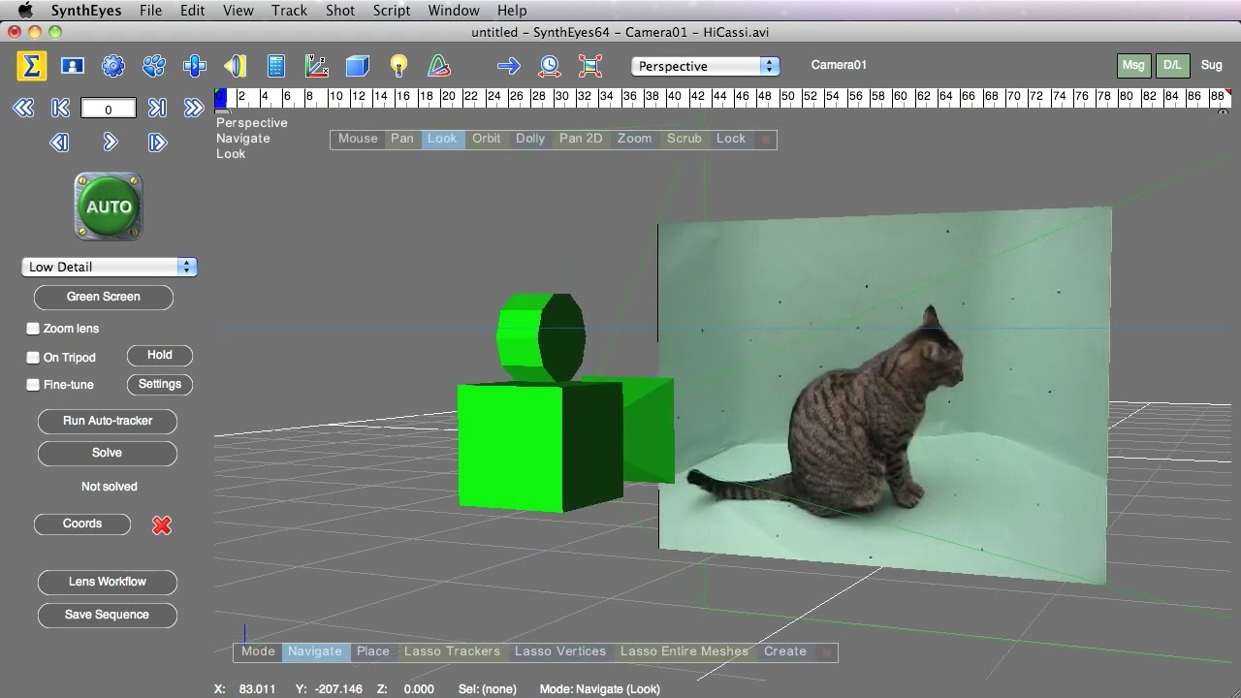The image size is (1241, 698).
Task: Enable the On Tripod checkbox
Action: click(33, 358)
